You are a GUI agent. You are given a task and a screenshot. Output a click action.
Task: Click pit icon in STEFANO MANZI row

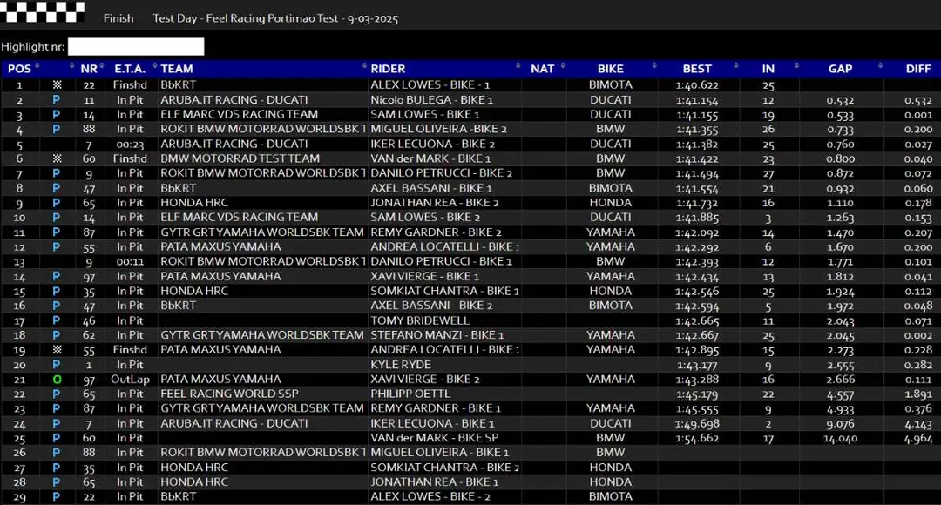57,334
